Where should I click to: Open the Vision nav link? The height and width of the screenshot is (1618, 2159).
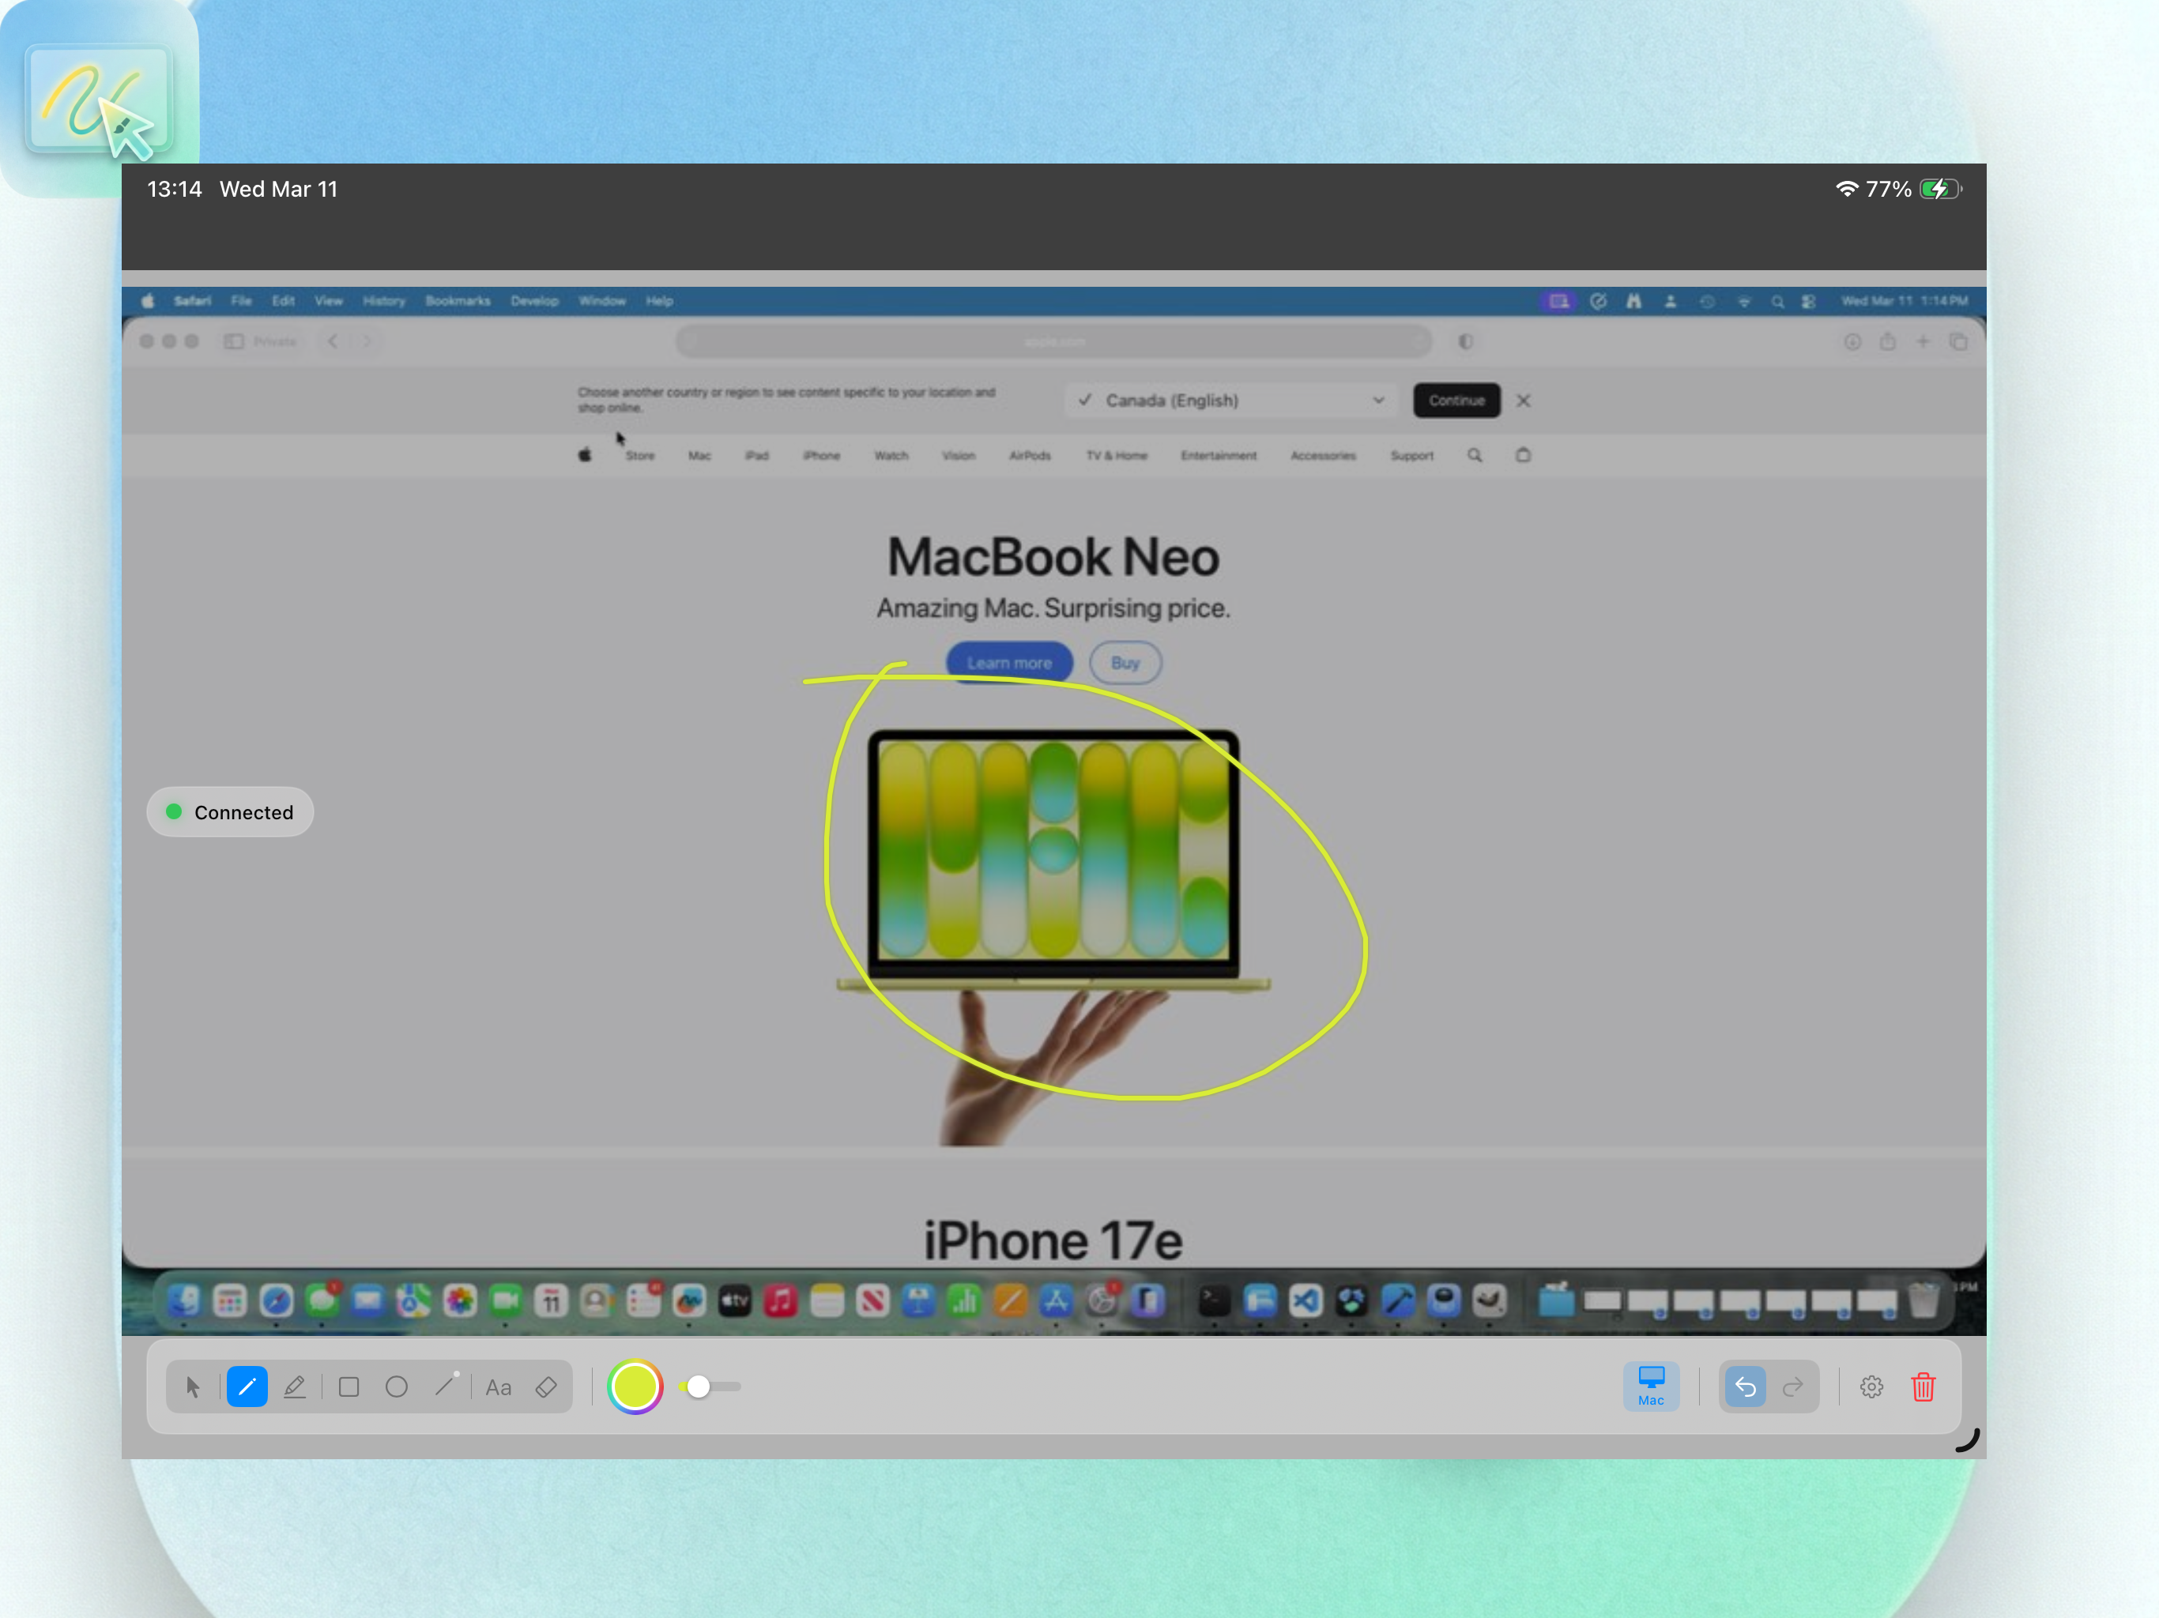959,456
